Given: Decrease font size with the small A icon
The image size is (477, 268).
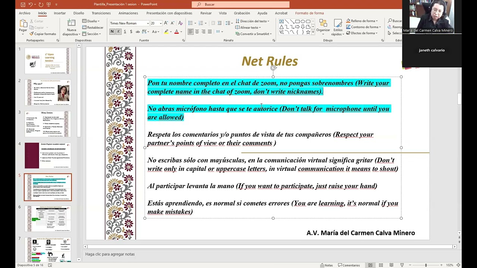Looking at the screenshot, I should [x=173, y=23].
